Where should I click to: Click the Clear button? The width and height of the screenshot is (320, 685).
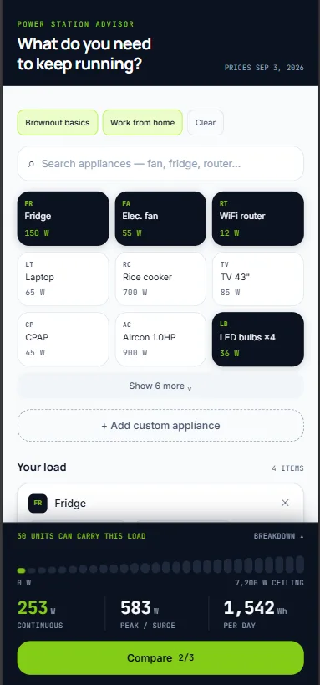[206, 122]
